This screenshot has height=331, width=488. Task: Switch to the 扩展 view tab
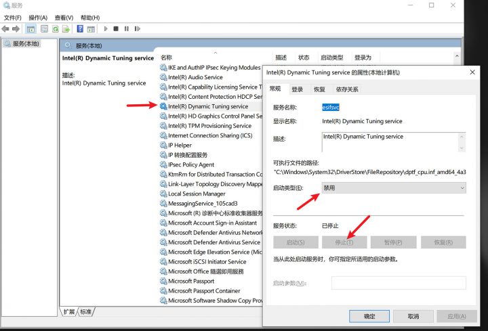pos(68,311)
